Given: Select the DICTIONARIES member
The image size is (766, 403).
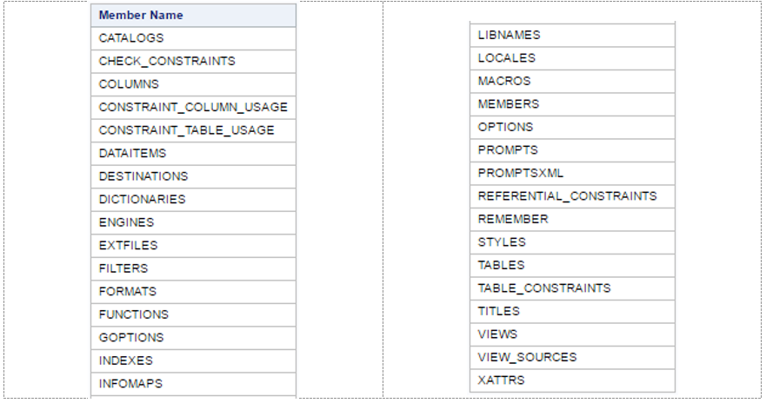Looking at the screenshot, I should (143, 199).
